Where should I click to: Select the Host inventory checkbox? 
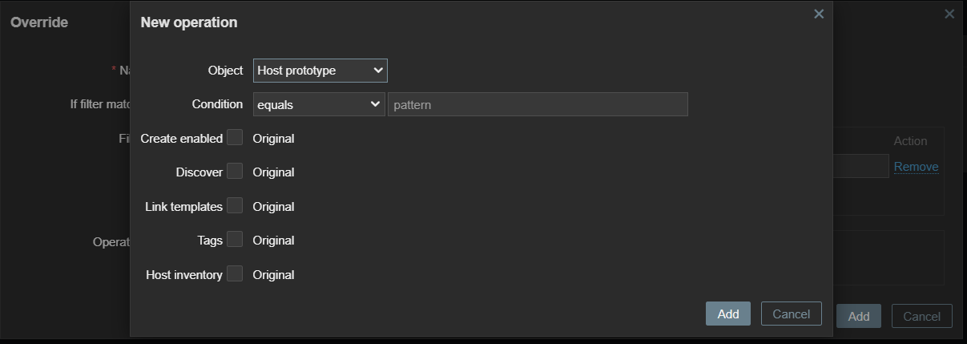[235, 274]
